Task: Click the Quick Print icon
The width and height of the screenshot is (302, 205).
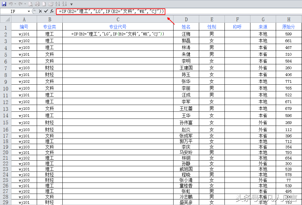Action: point(37,4)
